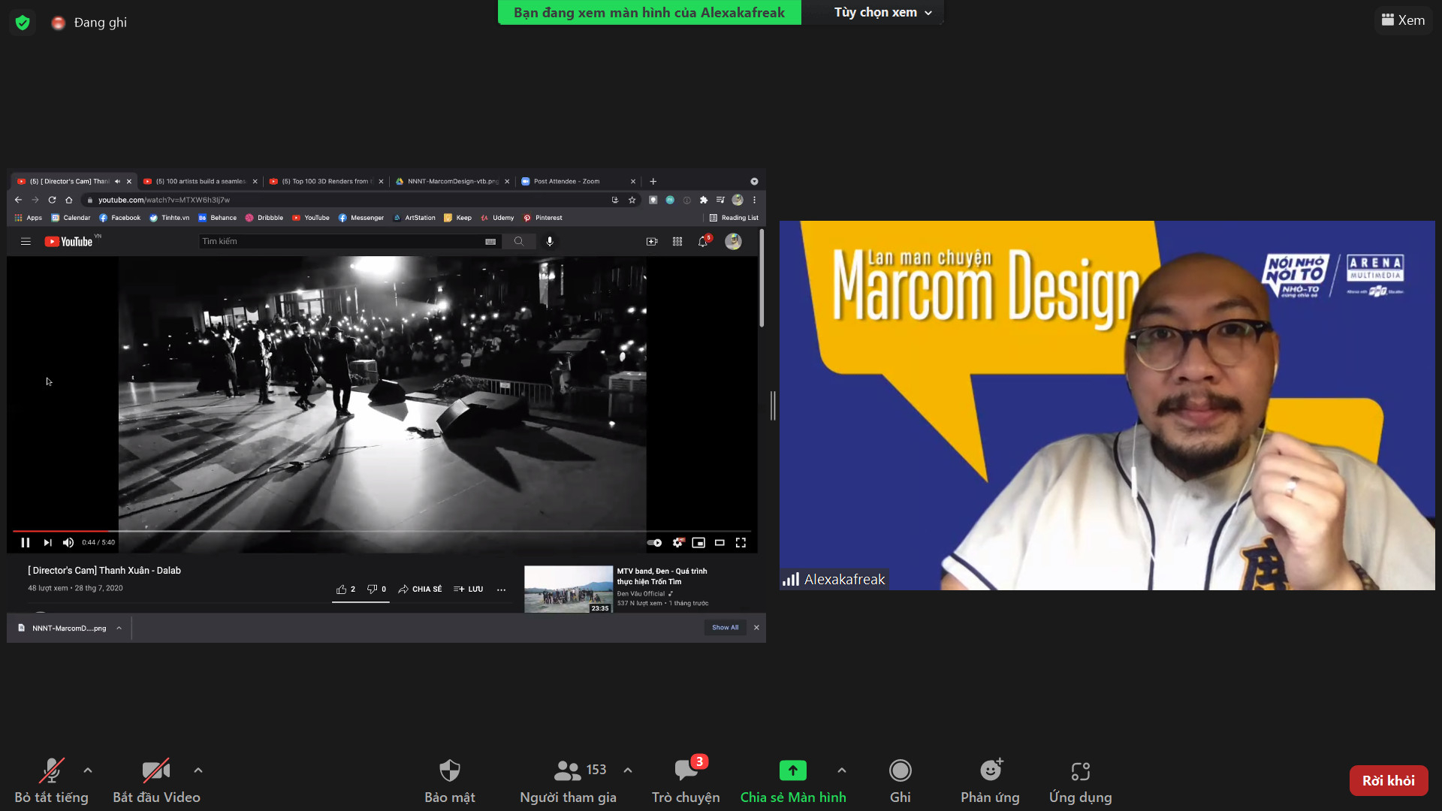
Task: Toggle YouTube autoplay switch
Action: [654, 542]
